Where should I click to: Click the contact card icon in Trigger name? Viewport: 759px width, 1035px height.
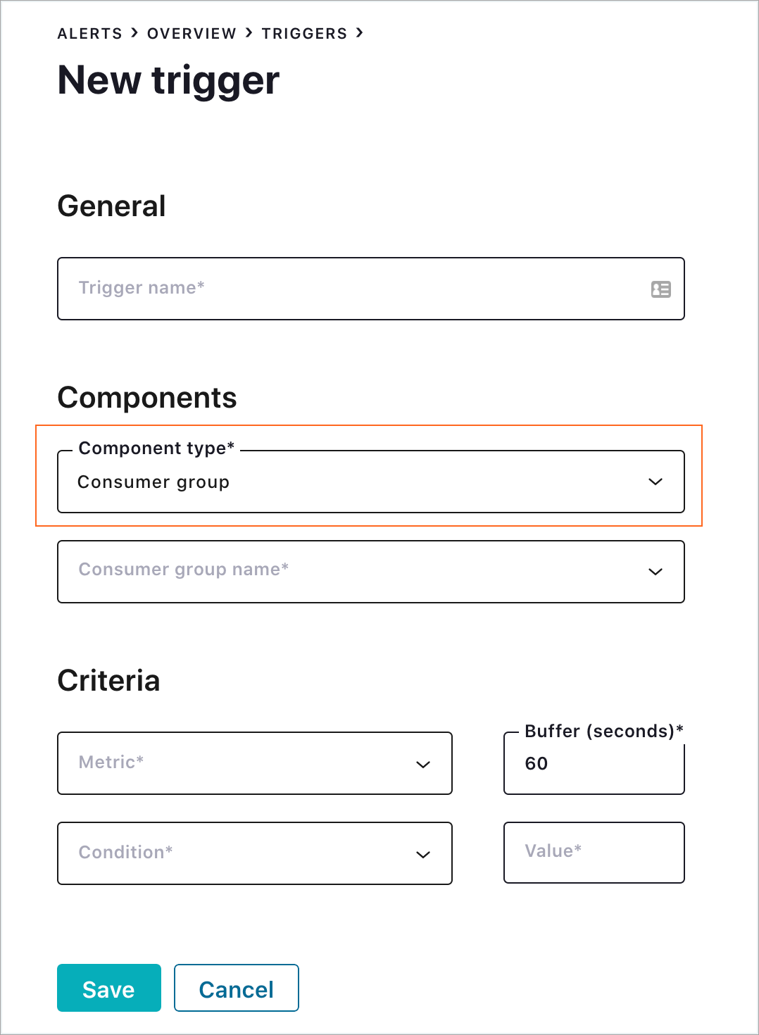click(x=660, y=289)
